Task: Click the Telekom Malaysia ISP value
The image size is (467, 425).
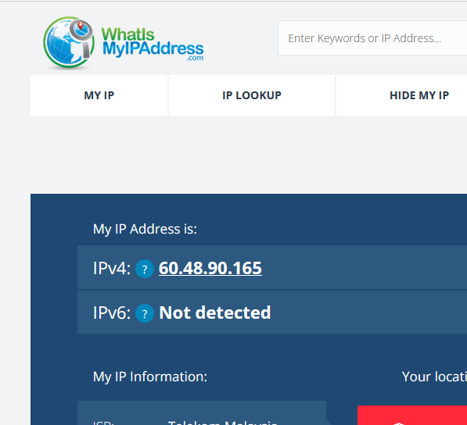Action: pyautogui.click(x=223, y=422)
